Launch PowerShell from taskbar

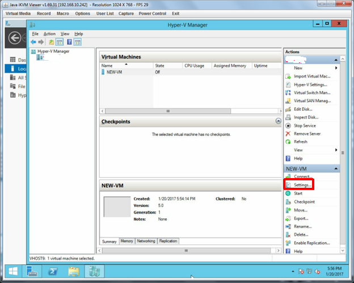53,271
